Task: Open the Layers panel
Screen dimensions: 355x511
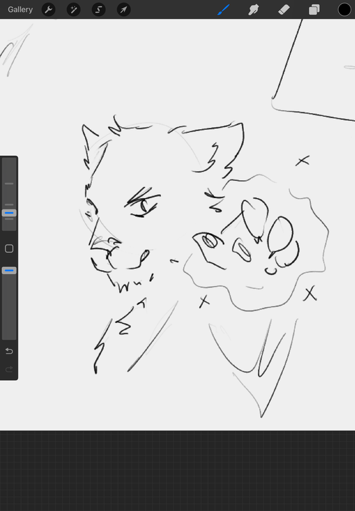Action: click(x=314, y=10)
